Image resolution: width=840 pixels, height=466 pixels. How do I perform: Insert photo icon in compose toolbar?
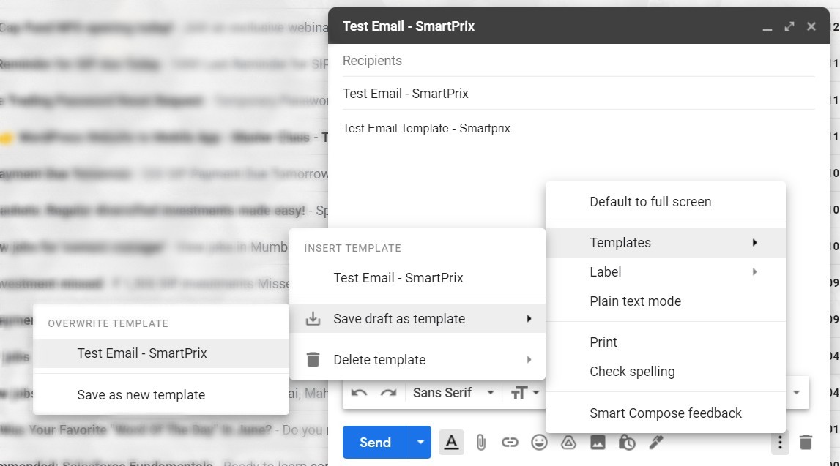[598, 443]
